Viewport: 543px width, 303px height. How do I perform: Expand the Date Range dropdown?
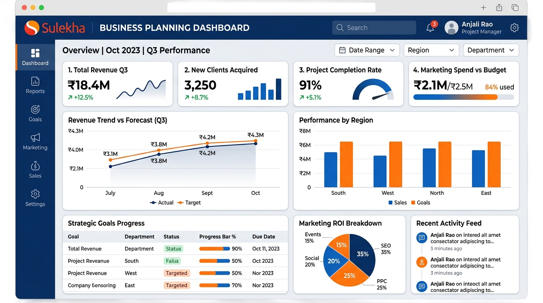[367, 50]
